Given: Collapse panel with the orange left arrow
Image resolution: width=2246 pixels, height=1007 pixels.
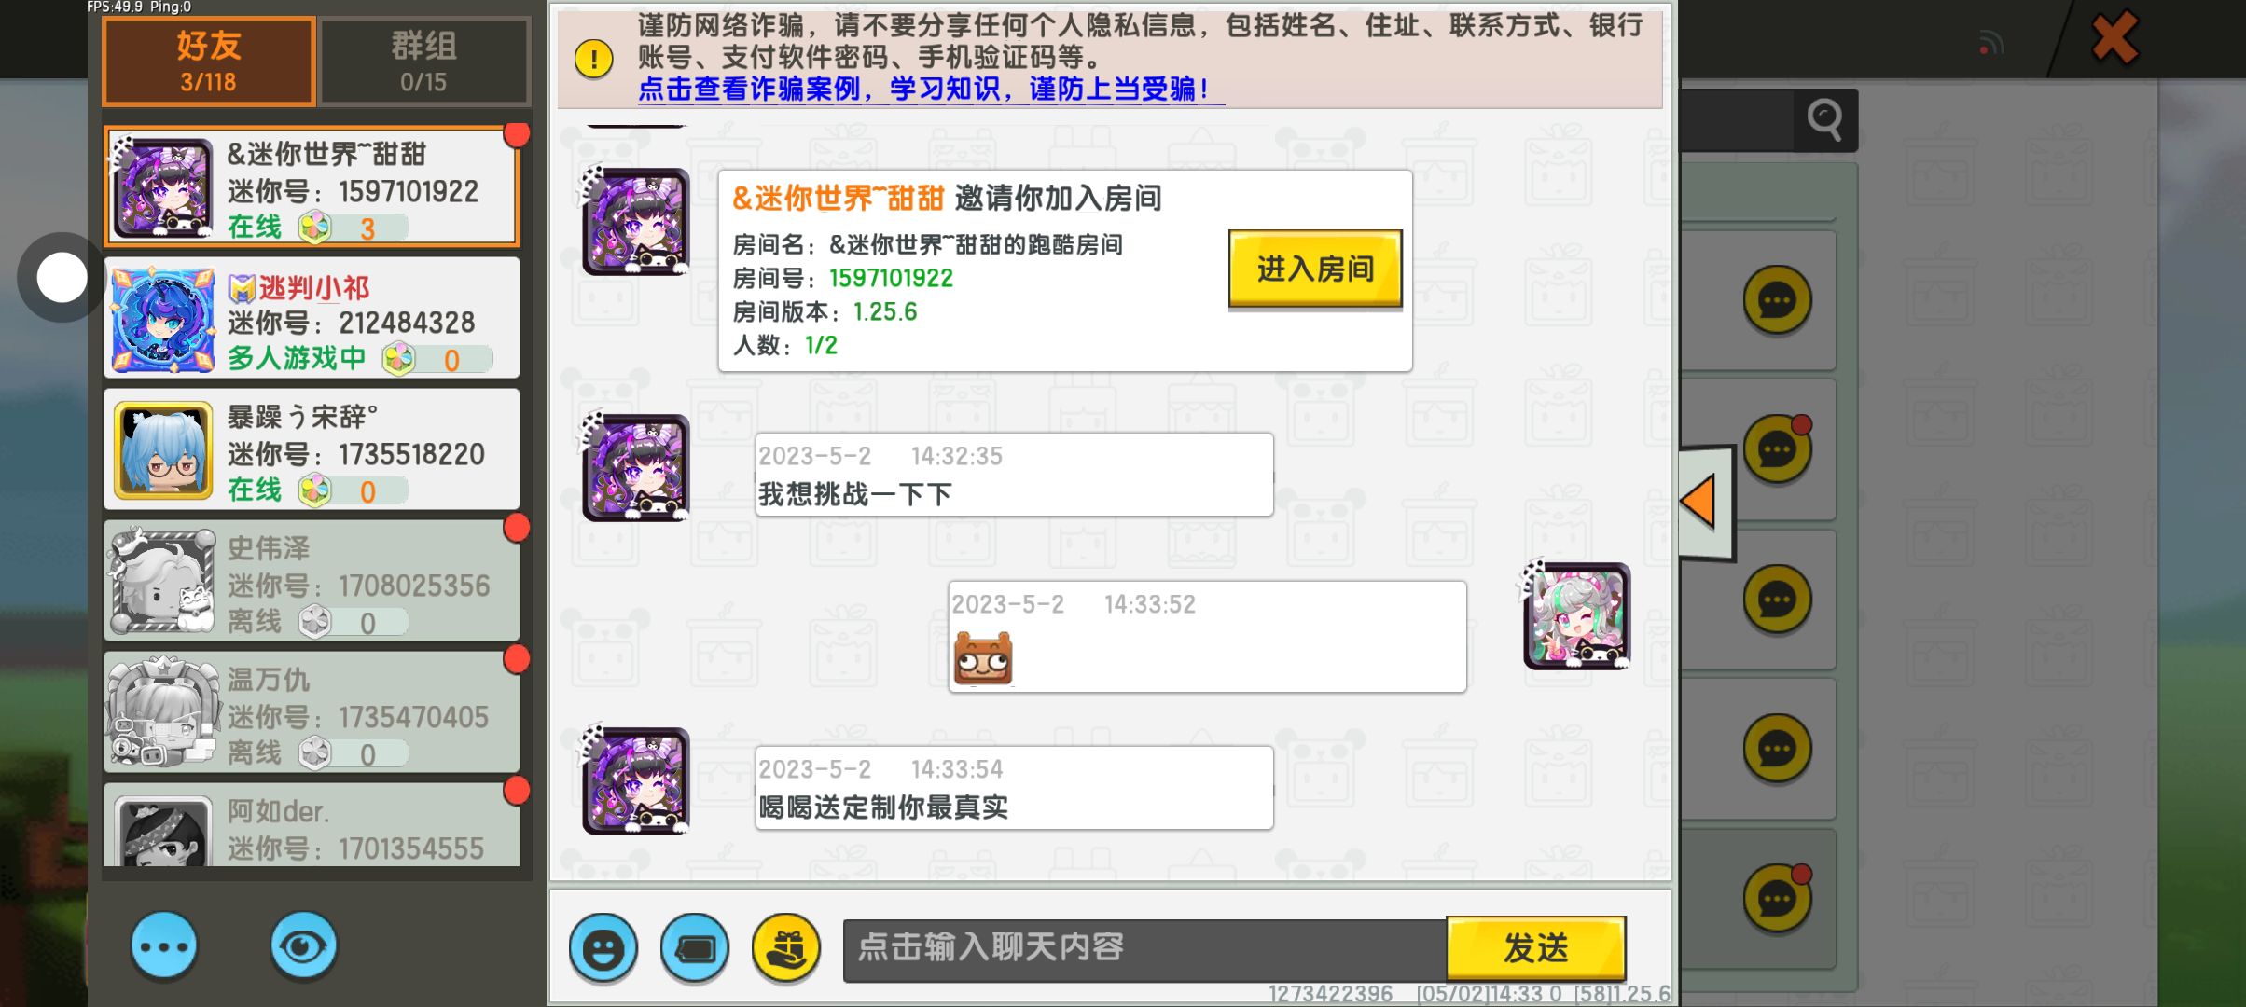Looking at the screenshot, I should [x=1704, y=503].
